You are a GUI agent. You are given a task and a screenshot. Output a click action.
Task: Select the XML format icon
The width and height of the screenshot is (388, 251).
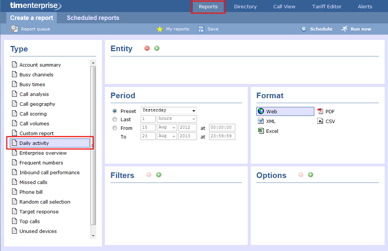[x=261, y=121]
